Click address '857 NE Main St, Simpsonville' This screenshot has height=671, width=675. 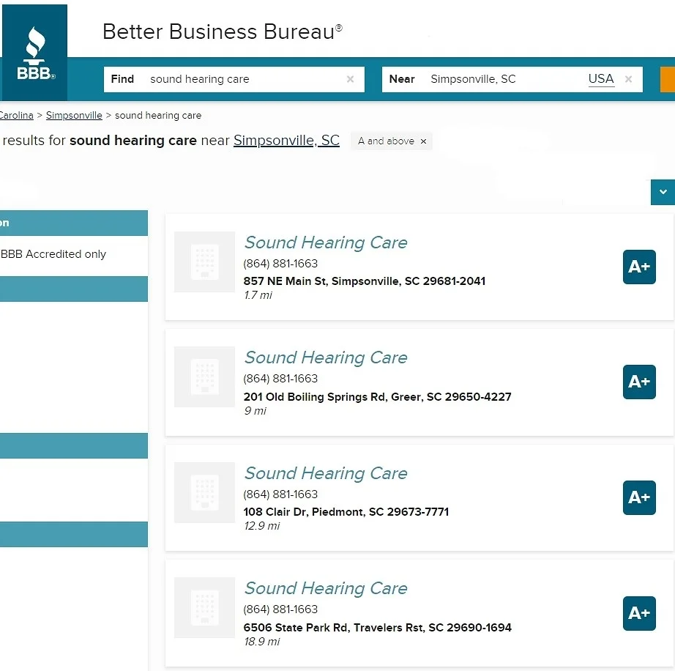coord(364,281)
